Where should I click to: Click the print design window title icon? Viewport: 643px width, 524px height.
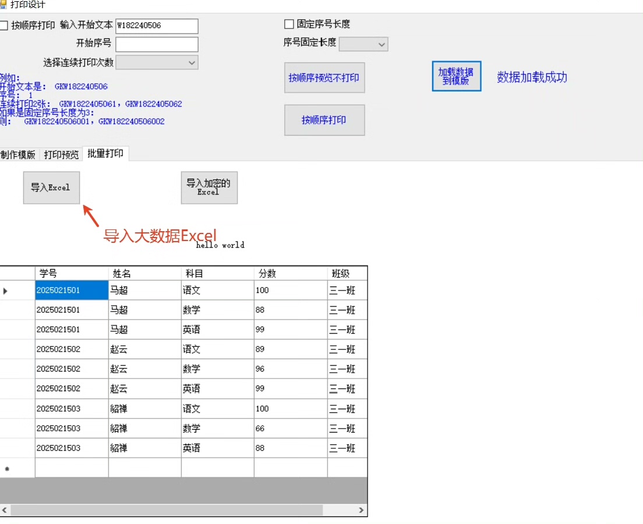[3, 5]
